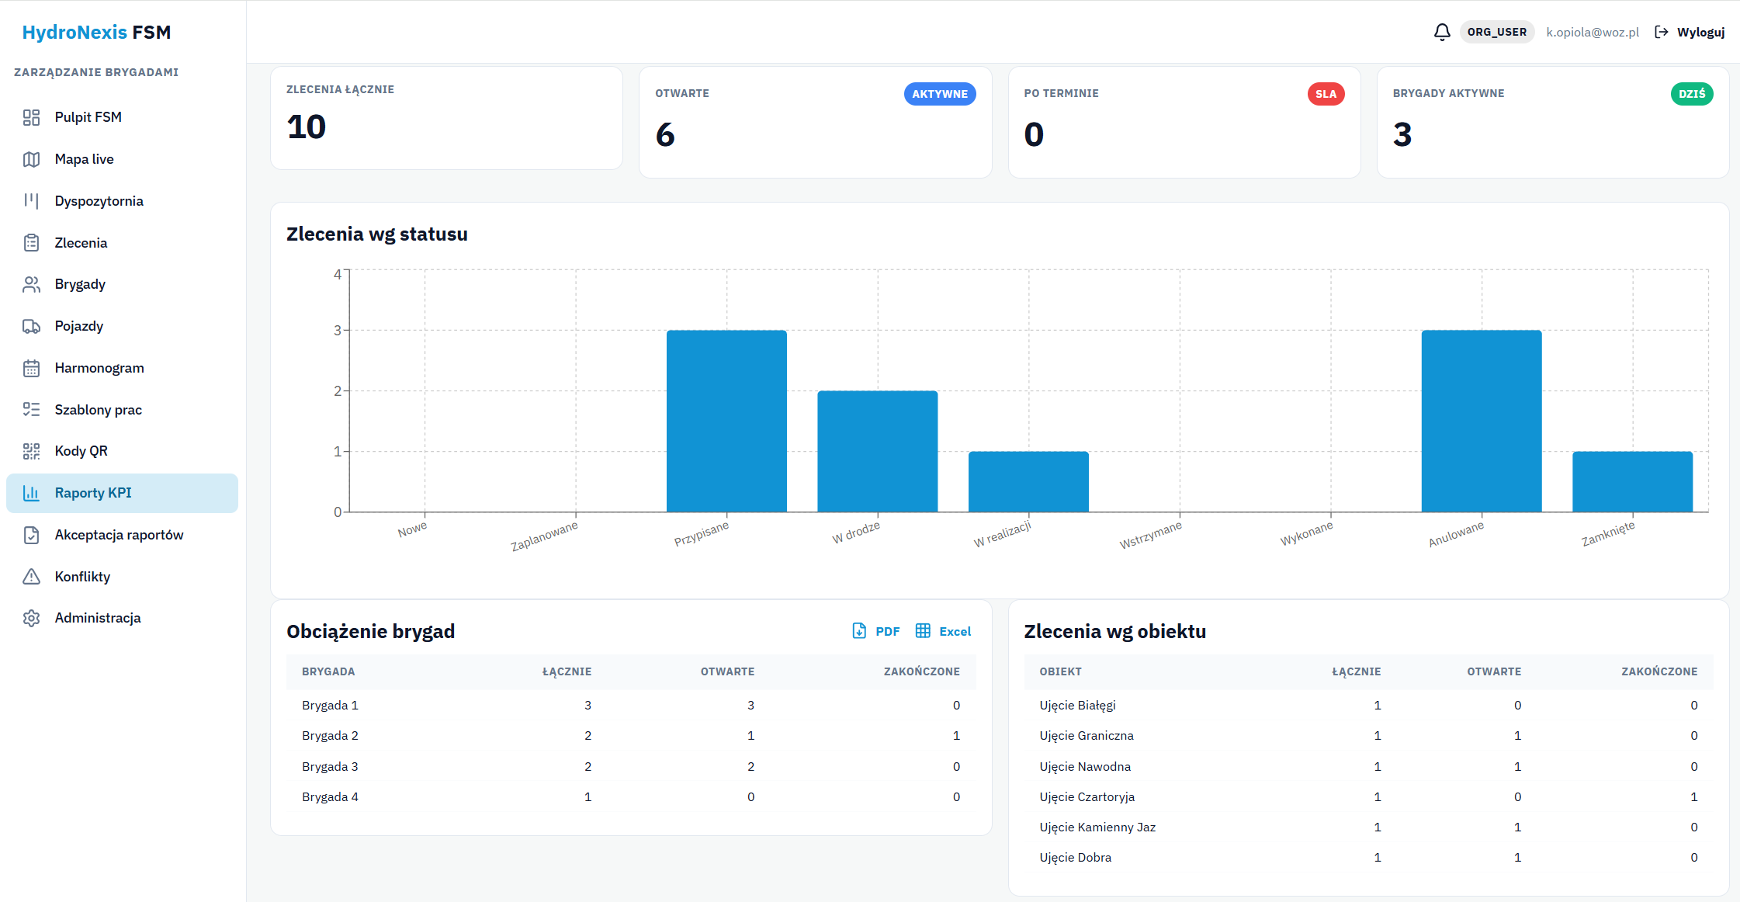The width and height of the screenshot is (1740, 902).
Task: Click the Pulpit FSM dashboard icon
Action: coord(31,117)
